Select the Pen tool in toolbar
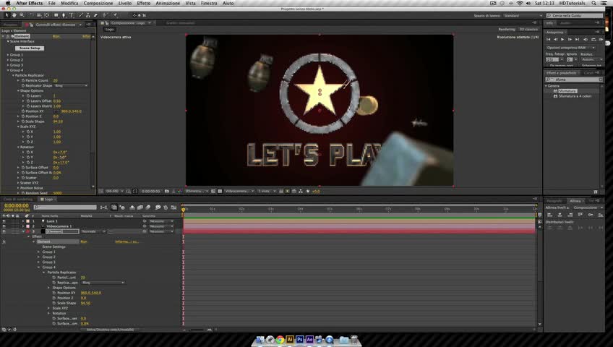 (x=64, y=15)
